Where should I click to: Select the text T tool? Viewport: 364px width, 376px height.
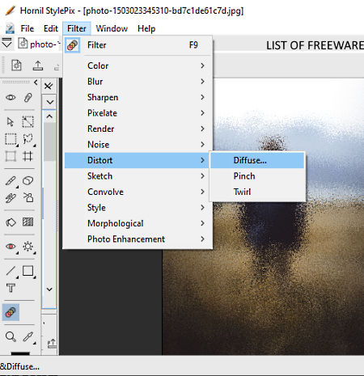[x=11, y=288]
